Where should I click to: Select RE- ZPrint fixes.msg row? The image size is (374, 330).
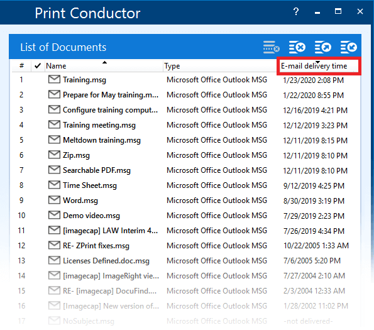187,246
